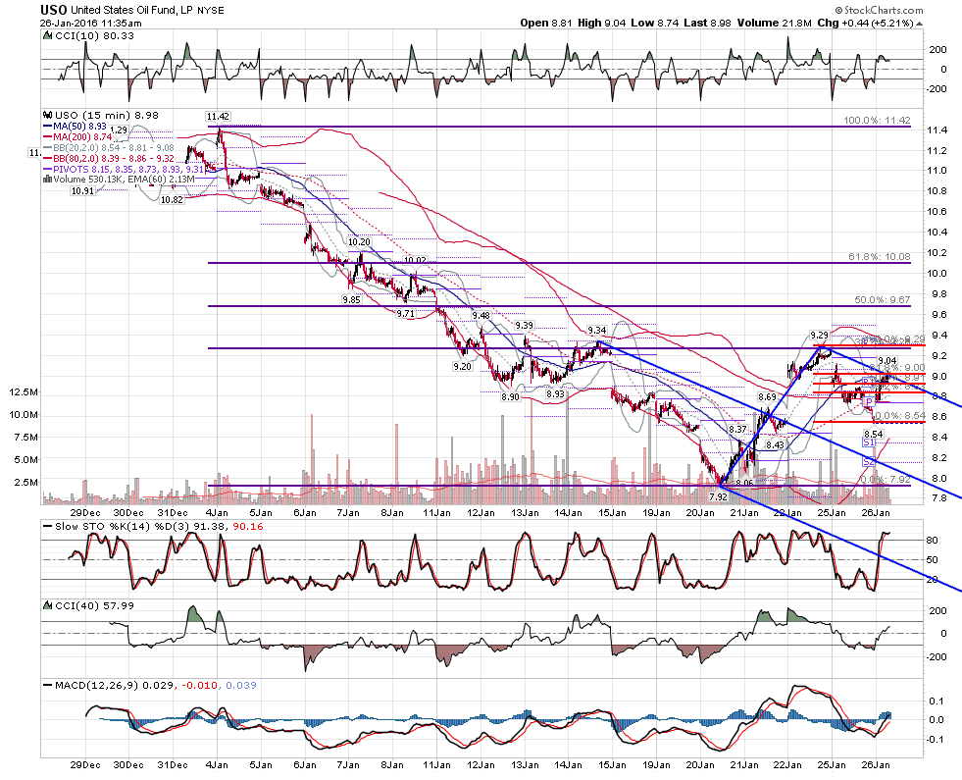Click the 61.8%: 10.08 Fibonacci label
962x780 pixels.
[880, 256]
